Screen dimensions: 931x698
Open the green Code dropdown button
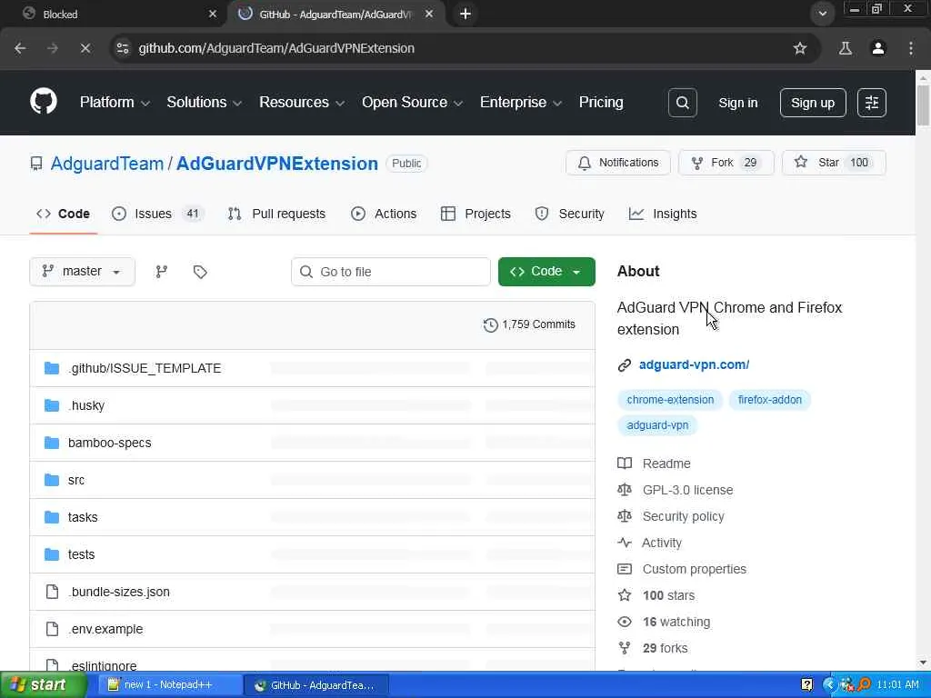tap(546, 271)
